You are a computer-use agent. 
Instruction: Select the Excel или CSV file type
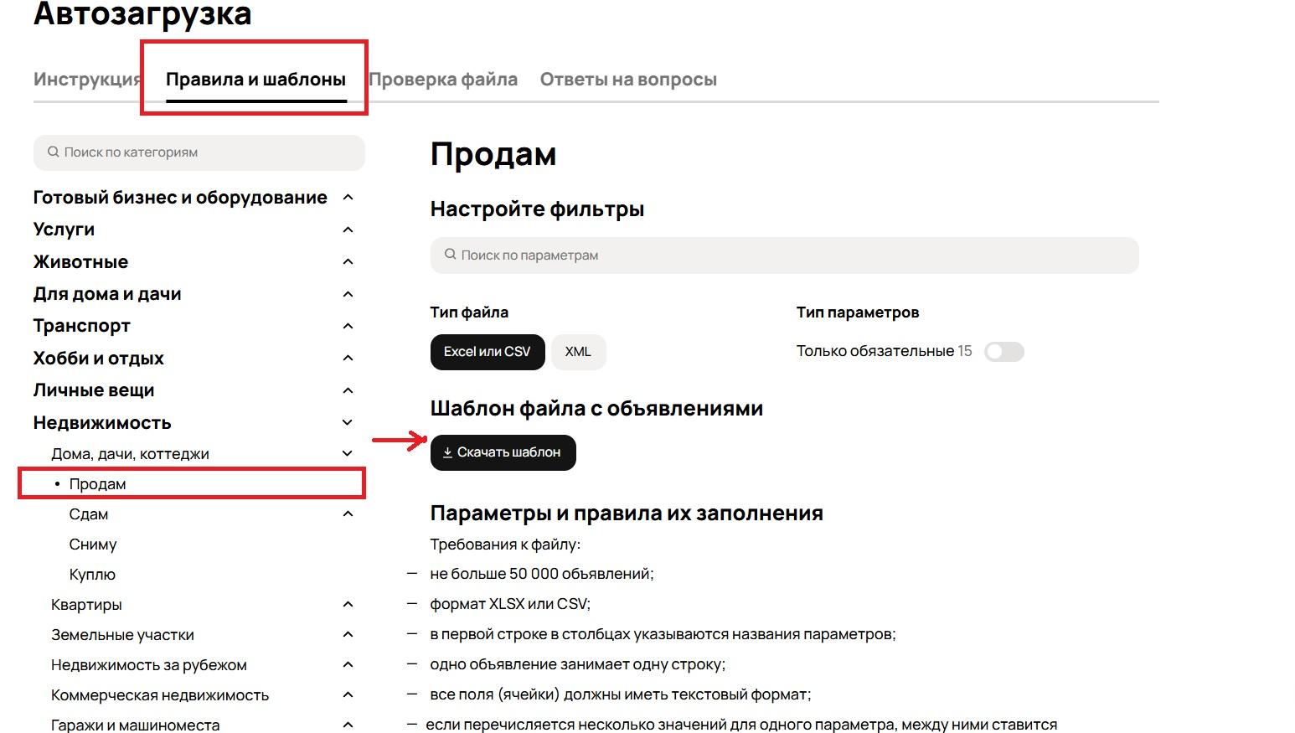(x=487, y=352)
